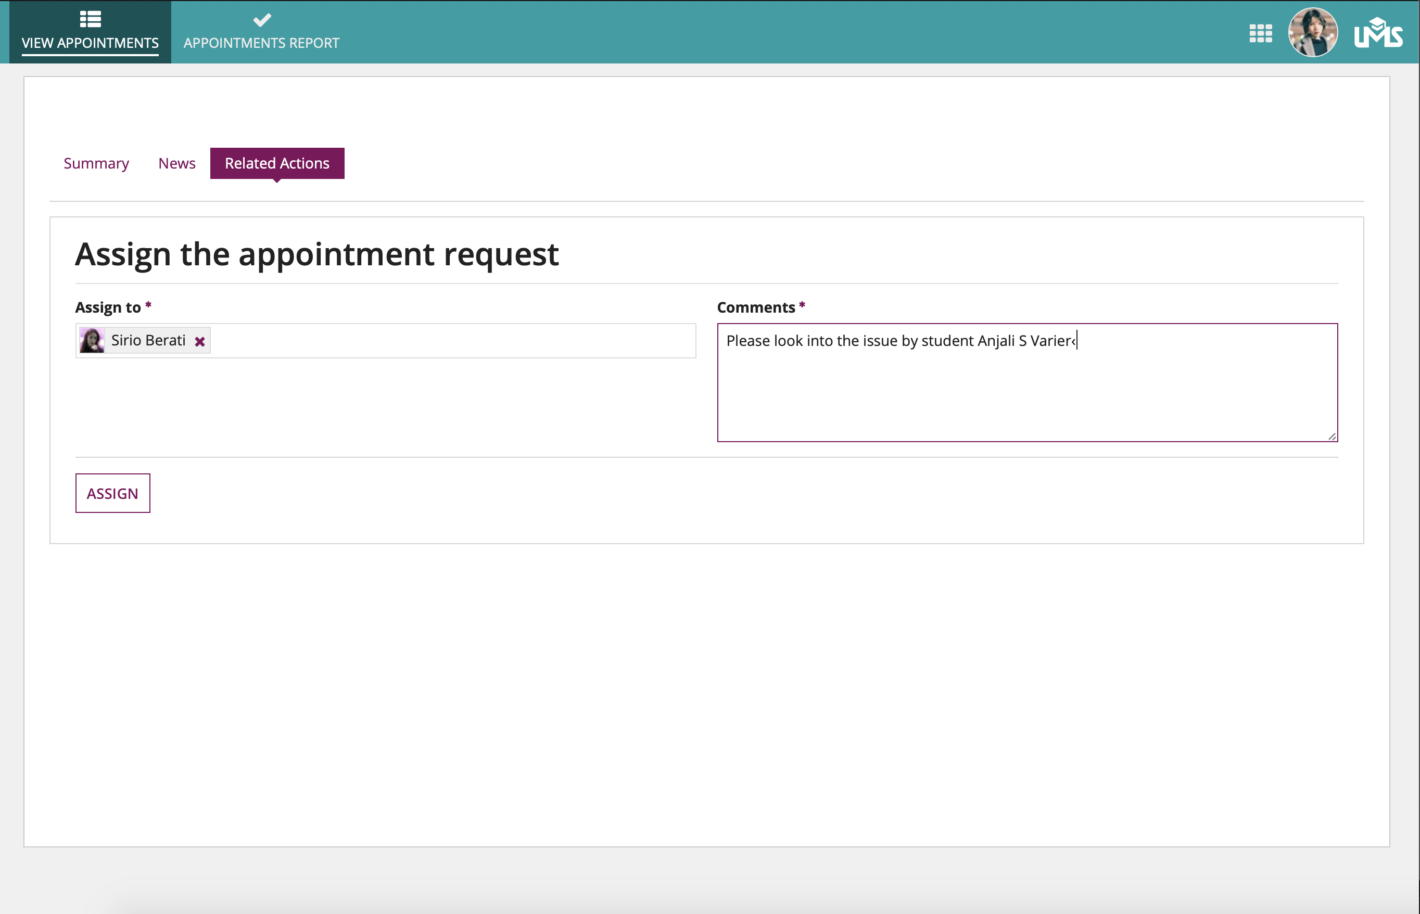Open VIEW APPOINTMENTS page label

[x=90, y=43]
